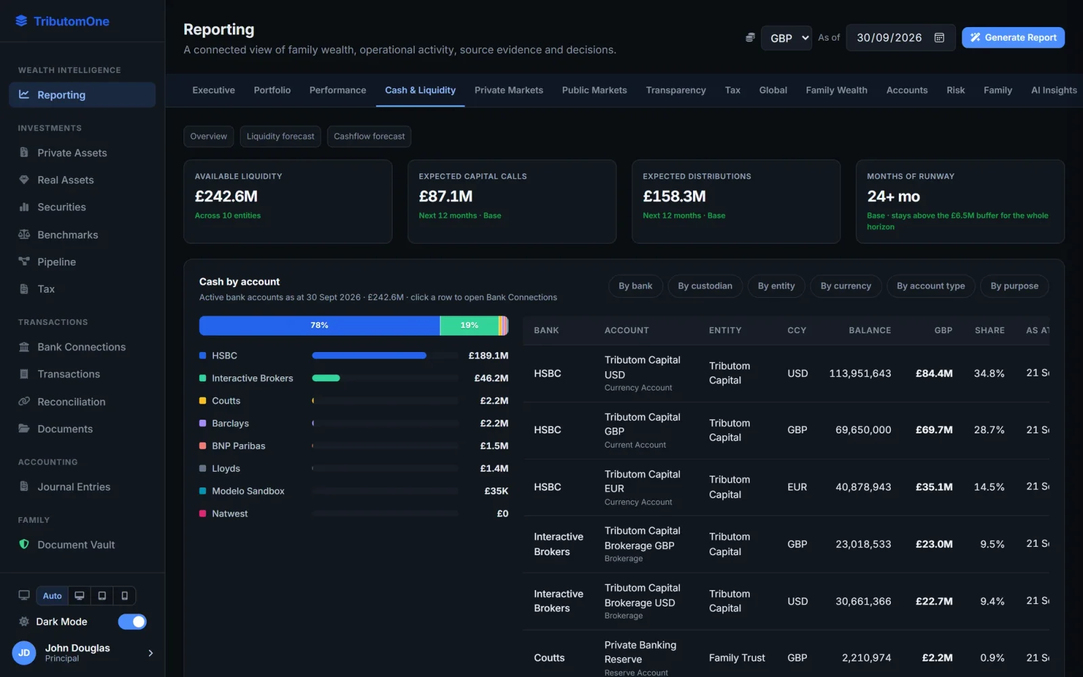1083x677 pixels.
Task: Click the Private Assets sidebar icon
Action: point(24,152)
